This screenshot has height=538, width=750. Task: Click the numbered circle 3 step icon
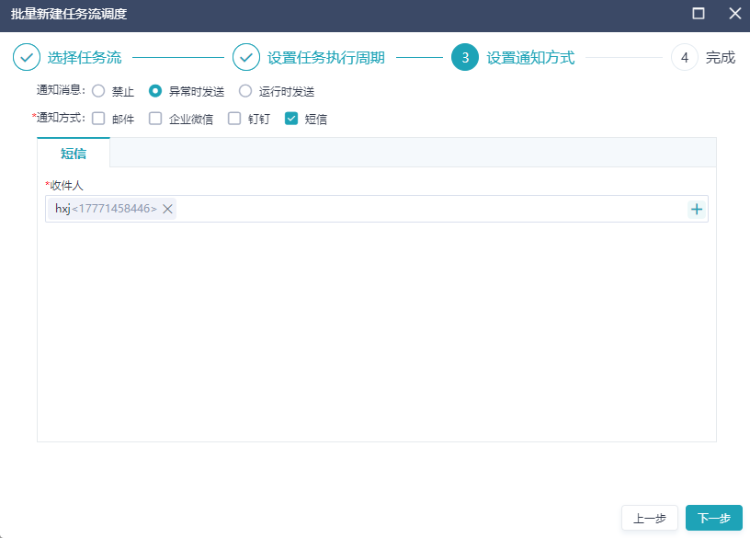point(465,57)
